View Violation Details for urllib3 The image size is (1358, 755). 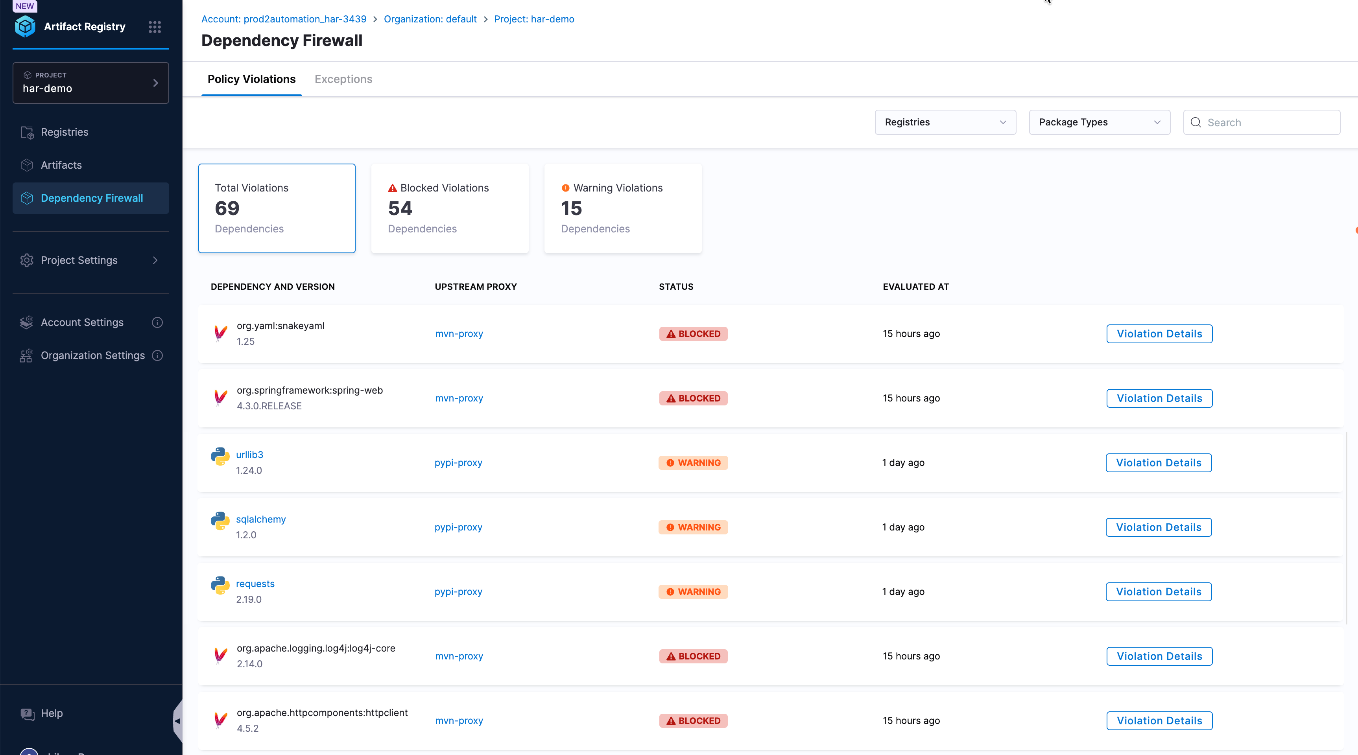coord(1159,462)
